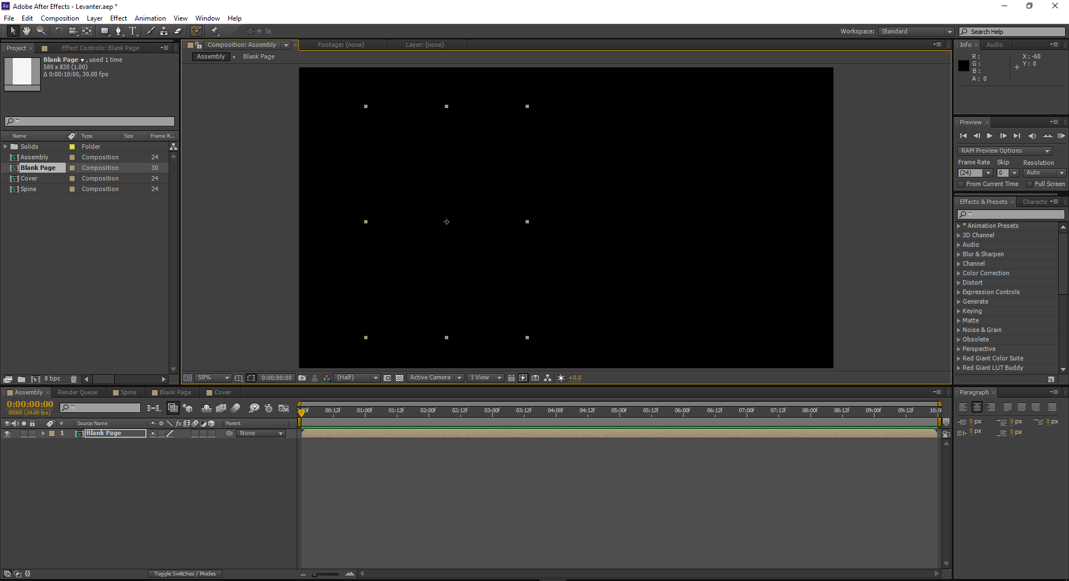Select the Hand tool in the toolbar
This screenshot has width=1069, height=581.
pos(26,31)
